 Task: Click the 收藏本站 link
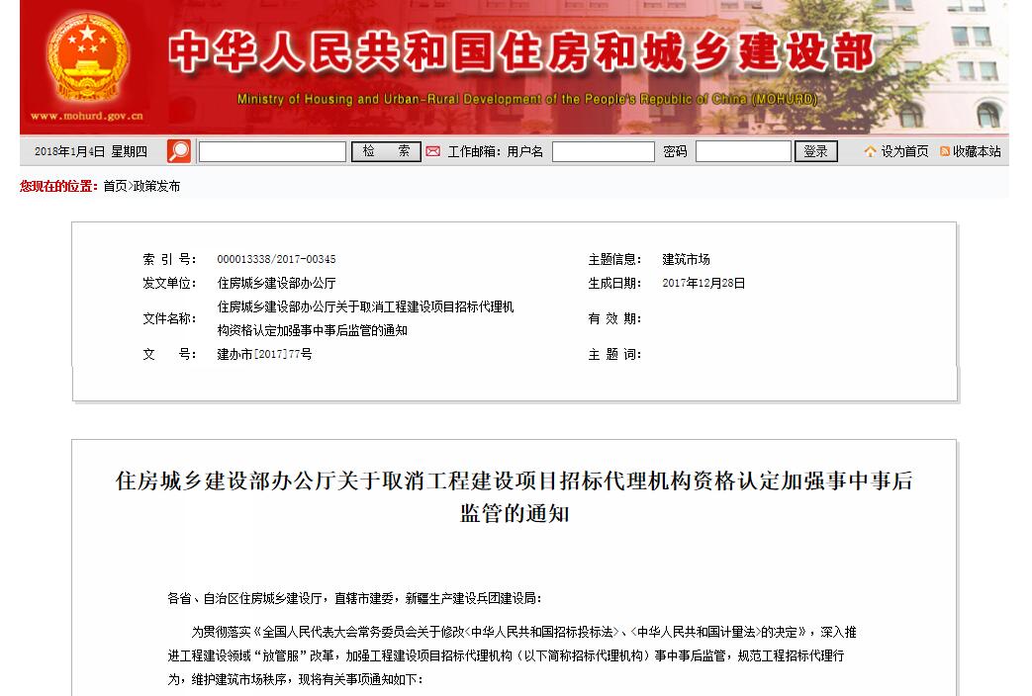coord(977,151)
